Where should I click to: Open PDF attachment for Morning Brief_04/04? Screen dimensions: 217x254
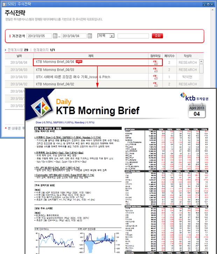point(155,63)
